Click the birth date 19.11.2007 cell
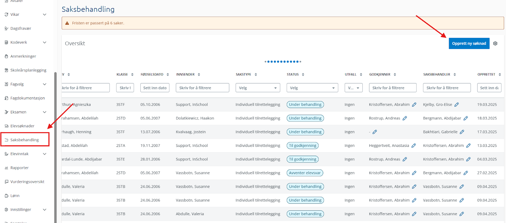 [150, 146]
